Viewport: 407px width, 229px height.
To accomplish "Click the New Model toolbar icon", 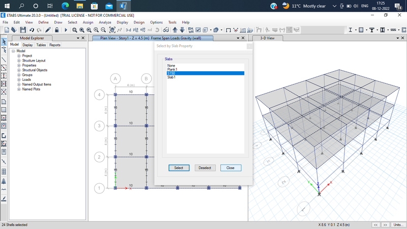I will point(7,30).
